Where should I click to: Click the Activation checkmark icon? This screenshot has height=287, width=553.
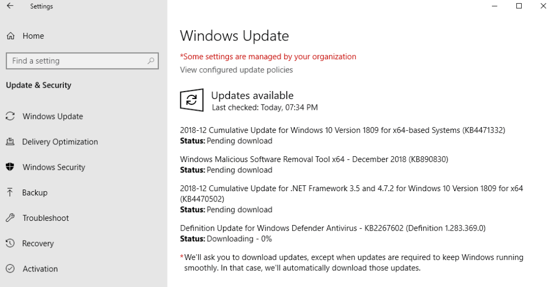10,269
